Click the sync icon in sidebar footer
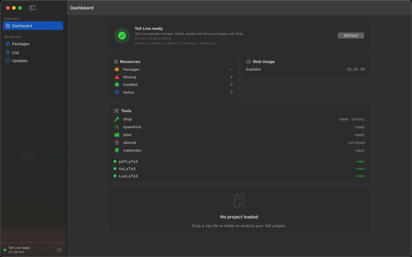Screen dimensions: 412x257 pos(59,250)
